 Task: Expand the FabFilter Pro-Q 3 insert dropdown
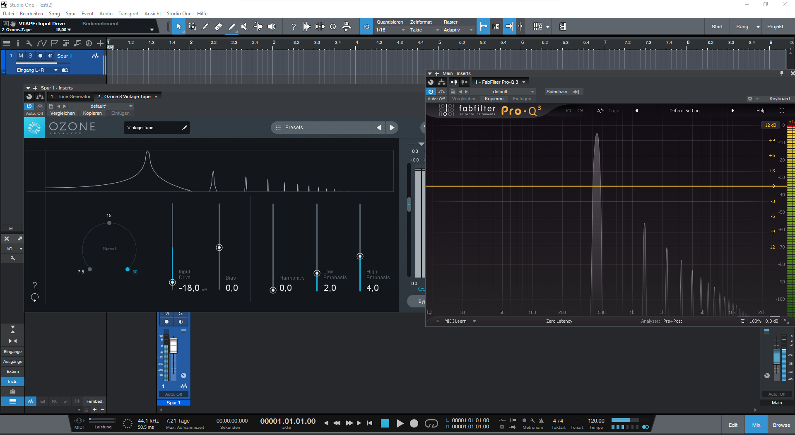tap(524, 82)
